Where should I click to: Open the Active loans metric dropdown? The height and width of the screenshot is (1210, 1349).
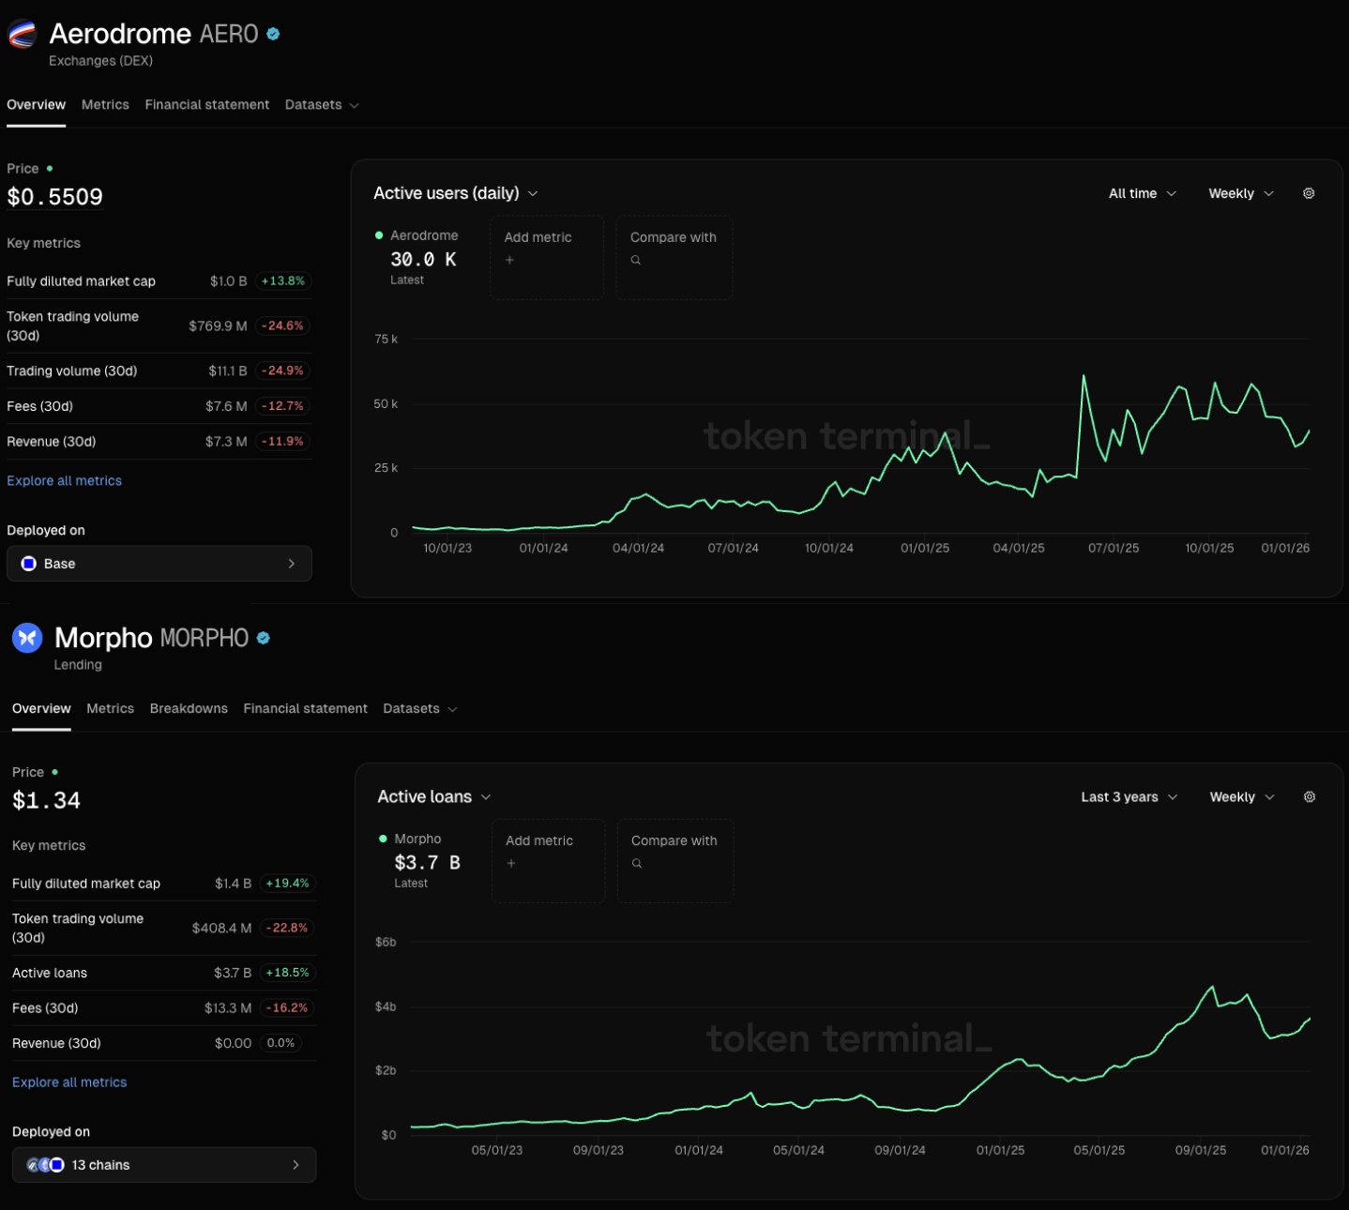pos(434,797)
